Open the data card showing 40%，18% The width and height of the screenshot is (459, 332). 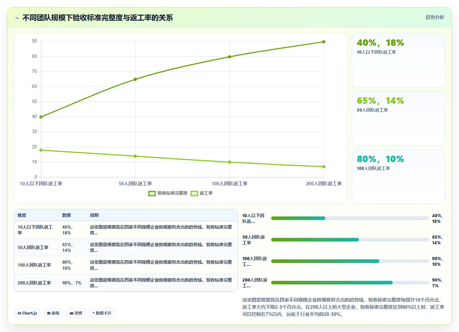(x=398, y=60)
